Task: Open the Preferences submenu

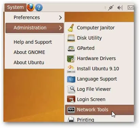Action: point(34,17)
